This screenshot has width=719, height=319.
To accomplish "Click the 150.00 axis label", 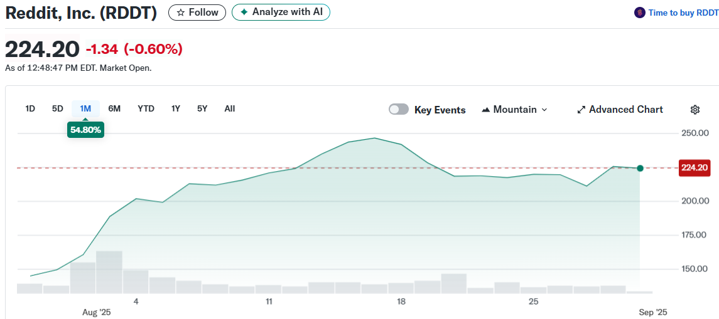I will pyautogui.click(x=695, y=269).
